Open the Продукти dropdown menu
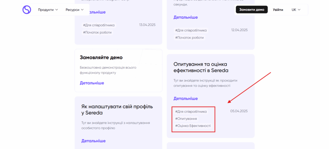 point(48,10)
